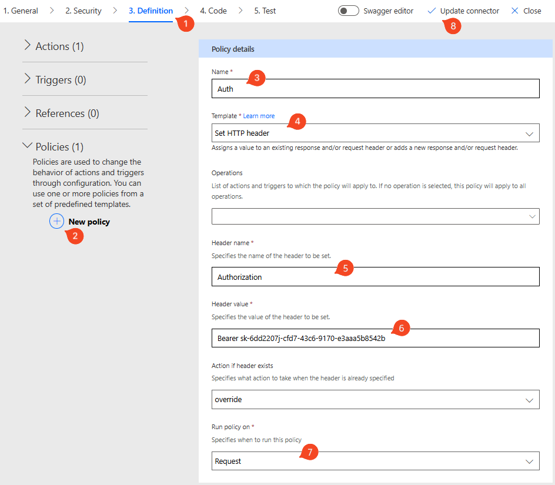Open the Action if header exists dropdown

pos(375,400)
